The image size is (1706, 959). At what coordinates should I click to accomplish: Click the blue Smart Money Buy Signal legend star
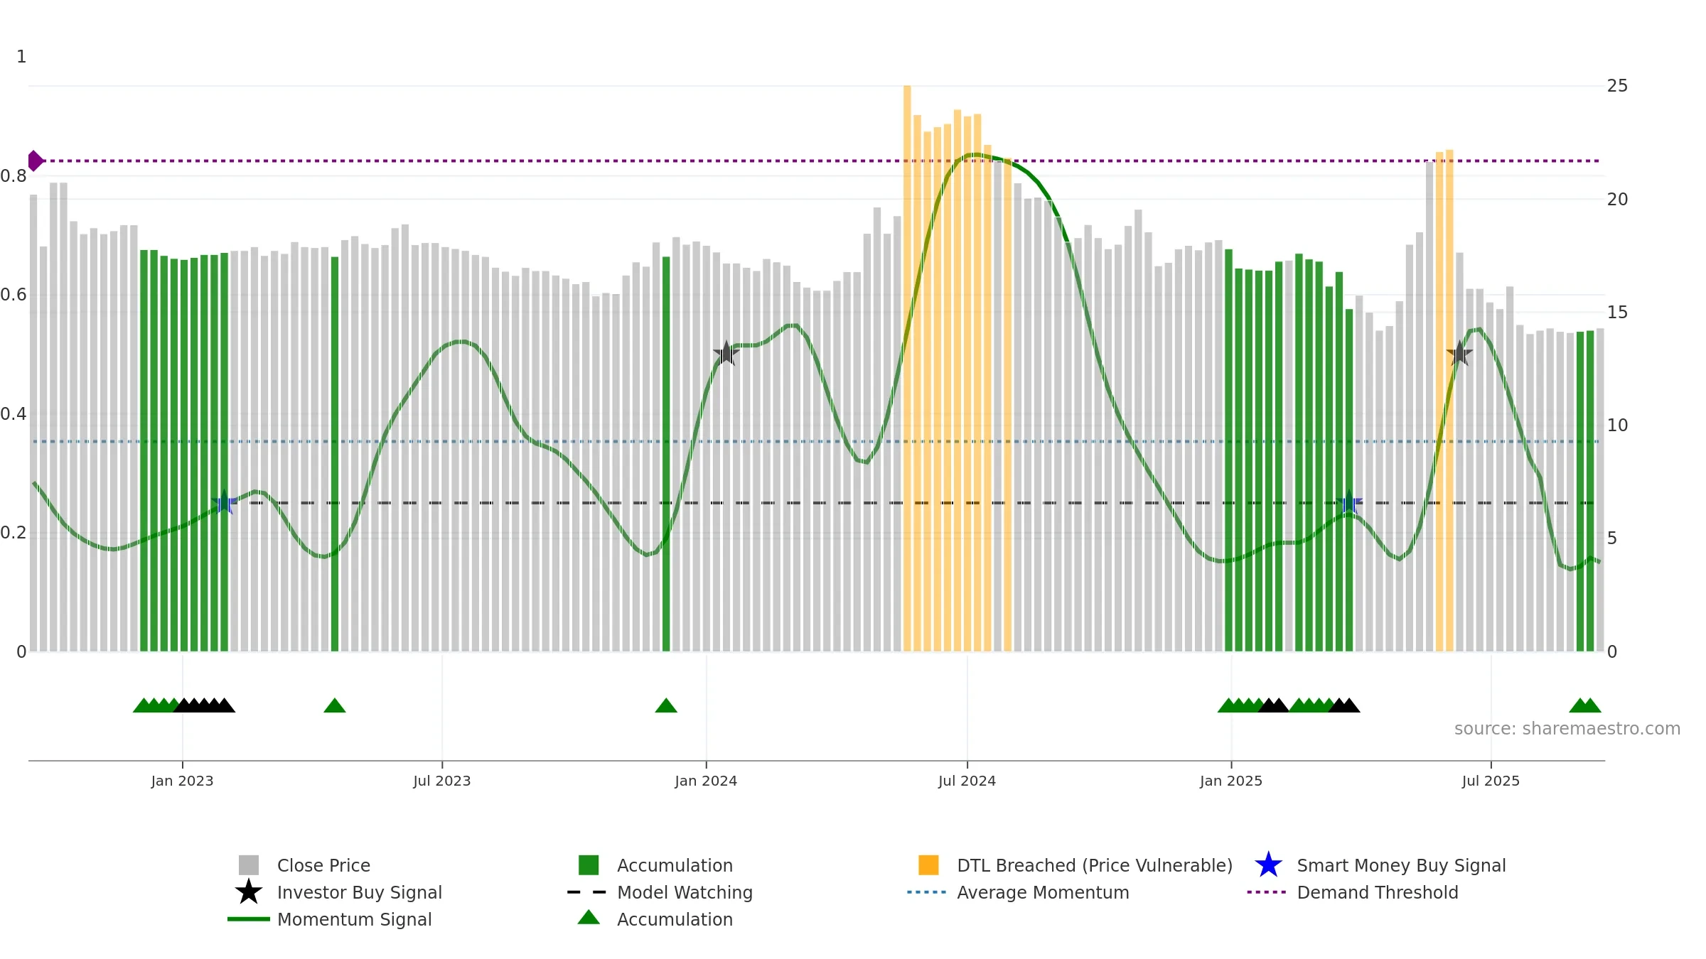pyautogui.click(x=1268, y=865)
